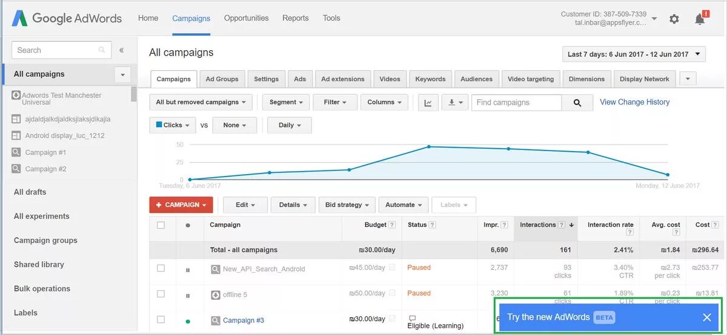Click the Cost column help icon

[x=715, y=225]
